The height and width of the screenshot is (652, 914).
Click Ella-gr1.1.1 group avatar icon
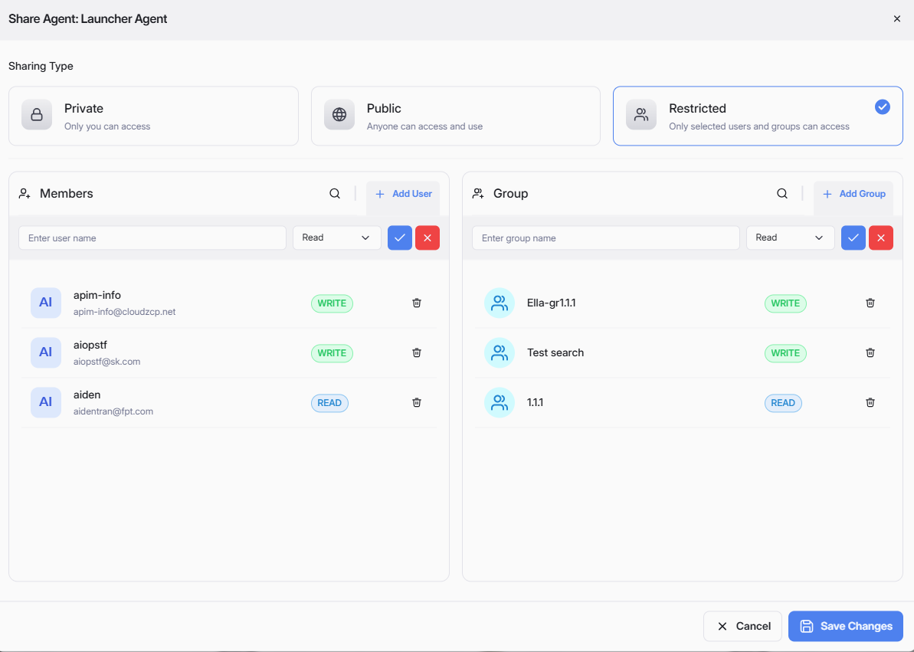coord(500,303)
